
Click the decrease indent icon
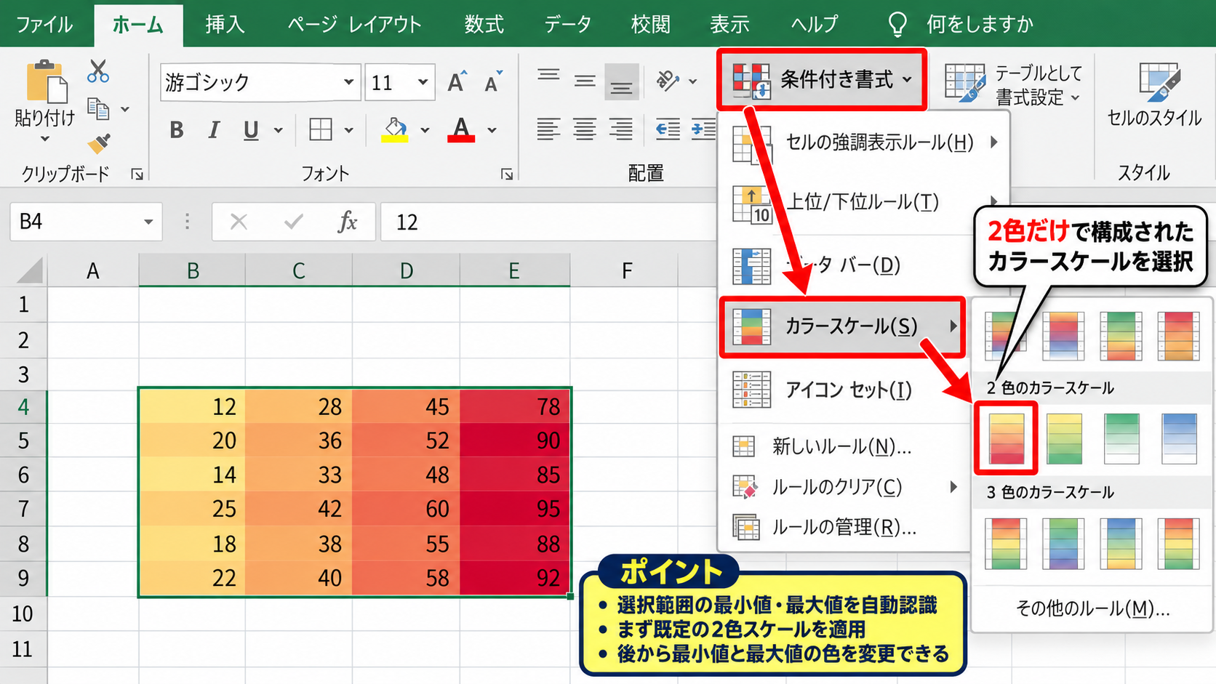point(668,129)
